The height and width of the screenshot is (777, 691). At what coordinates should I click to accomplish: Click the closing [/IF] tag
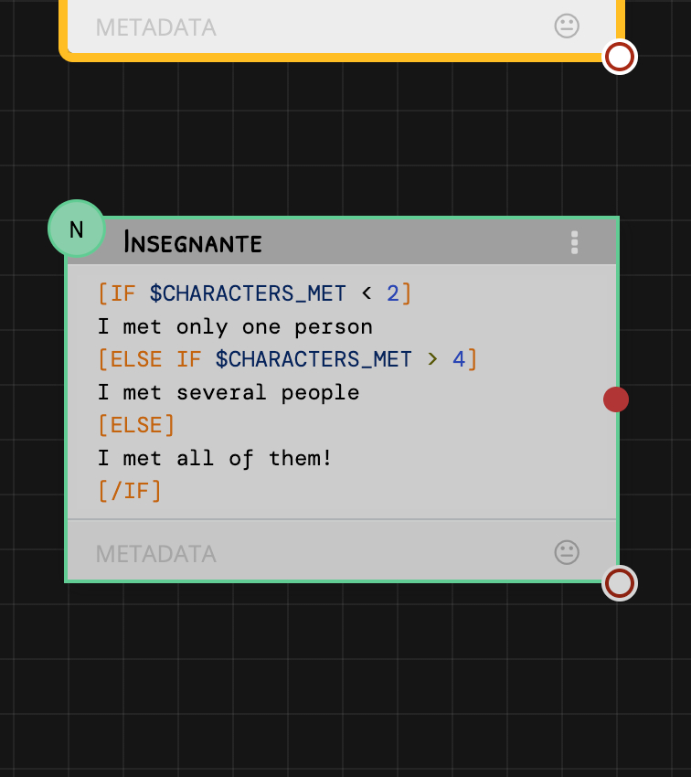coord(130,491)
